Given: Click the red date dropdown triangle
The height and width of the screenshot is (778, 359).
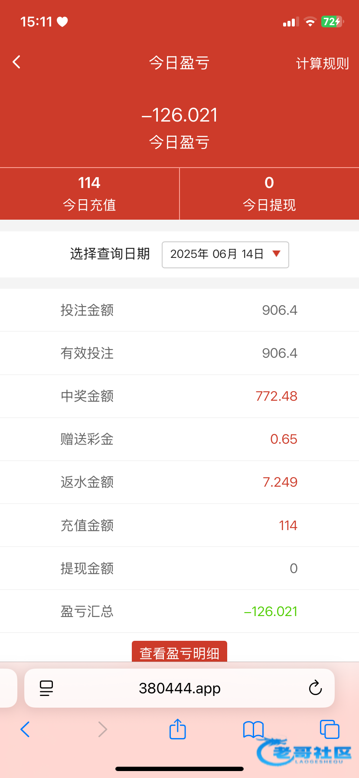Looking at the screenshot, I should click(x=276, y=254).
